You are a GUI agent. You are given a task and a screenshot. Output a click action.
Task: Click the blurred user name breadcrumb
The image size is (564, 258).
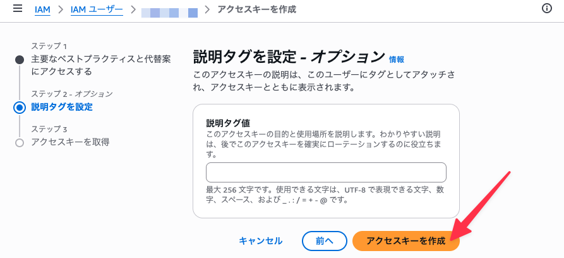(169, 13)
